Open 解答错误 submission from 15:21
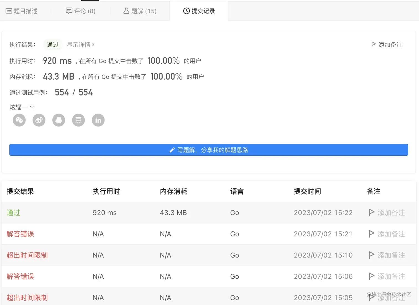The width and height of the screenshot is (419, 305). [x=20, y=234]
